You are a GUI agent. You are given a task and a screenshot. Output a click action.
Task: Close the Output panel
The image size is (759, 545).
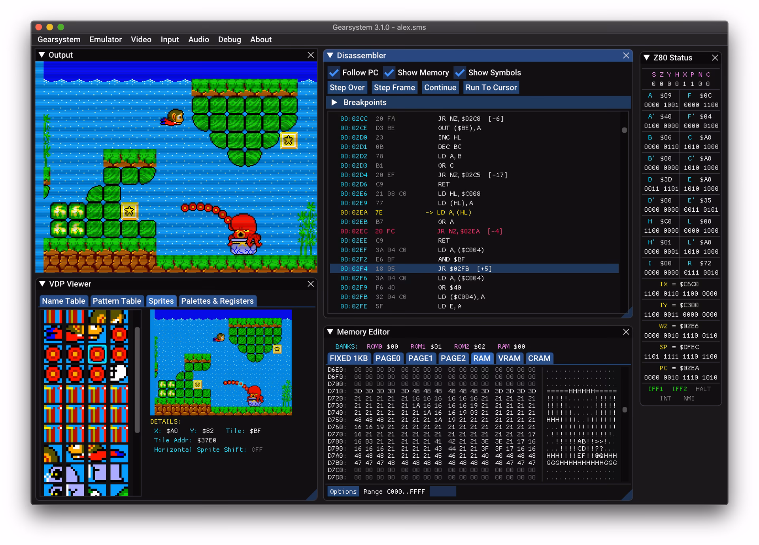click(x=311, y=55)
